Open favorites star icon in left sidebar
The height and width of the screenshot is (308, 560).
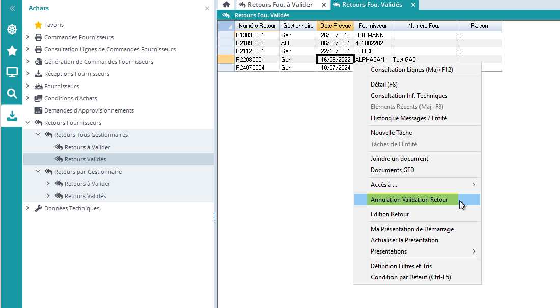coord(12,51)
